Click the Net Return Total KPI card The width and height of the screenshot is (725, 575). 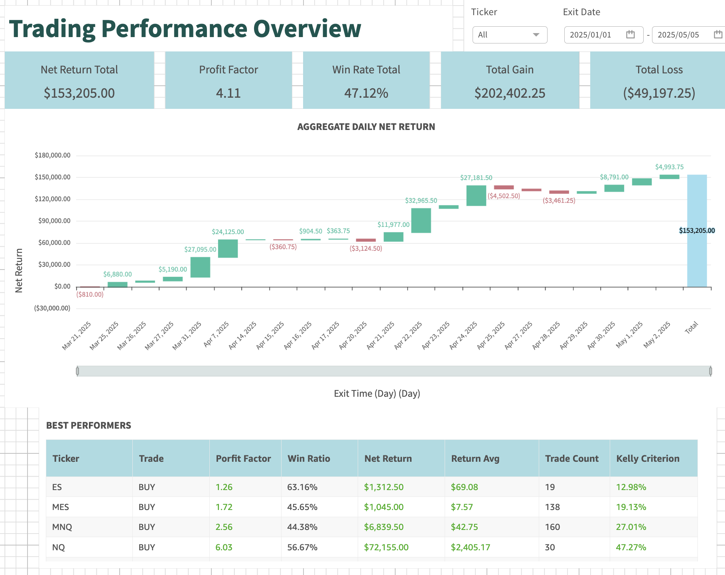point(79,81)
